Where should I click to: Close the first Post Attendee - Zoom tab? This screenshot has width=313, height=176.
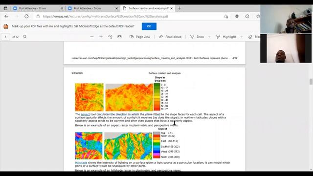(62, 8)
